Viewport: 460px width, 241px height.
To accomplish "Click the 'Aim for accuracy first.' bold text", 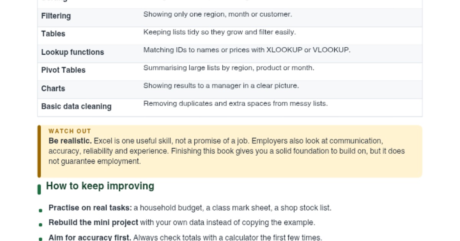I will pyautogui.click(x=90, y=237).
